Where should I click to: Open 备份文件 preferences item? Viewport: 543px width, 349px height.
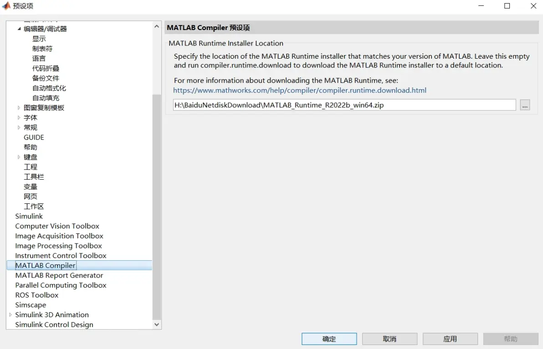coord(46,78)
